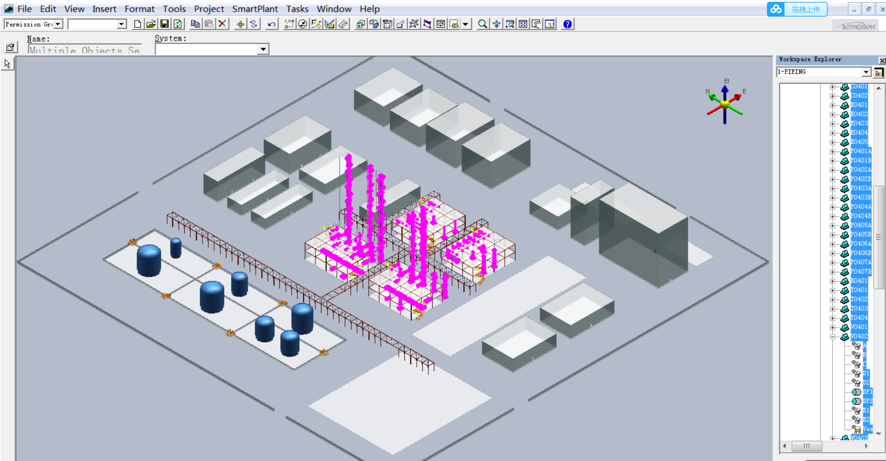Image resolution: width=886 pixels, height=461 pixels.
Task: Open the Window menu
Action: (x=334, y=9)
